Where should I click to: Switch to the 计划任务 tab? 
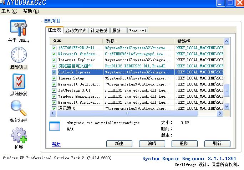click(x=99, y=31)
